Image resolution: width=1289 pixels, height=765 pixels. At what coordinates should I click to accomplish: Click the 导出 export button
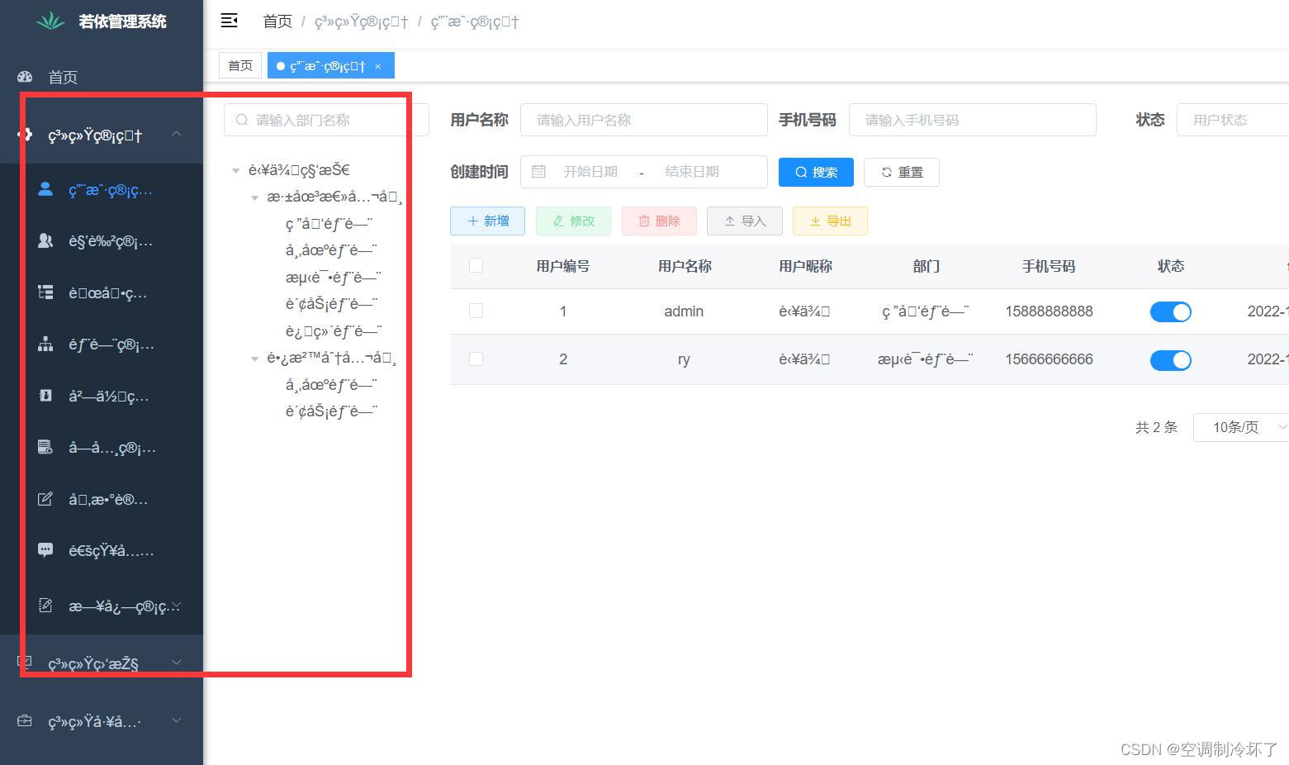point(829,221)
